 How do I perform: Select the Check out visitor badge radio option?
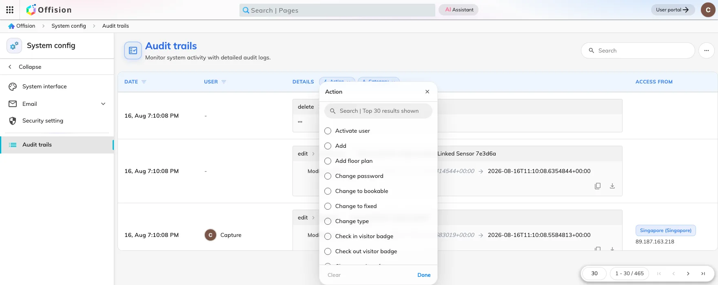pos(328,251)
